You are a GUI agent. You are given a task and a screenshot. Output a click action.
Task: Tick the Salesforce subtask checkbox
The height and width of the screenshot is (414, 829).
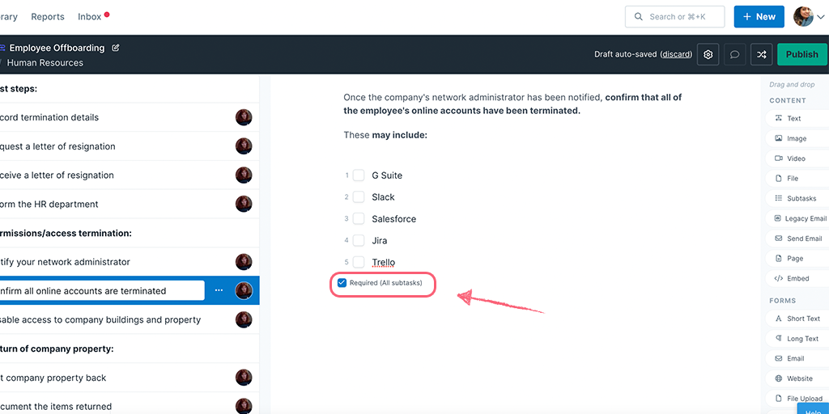point(359,218)
